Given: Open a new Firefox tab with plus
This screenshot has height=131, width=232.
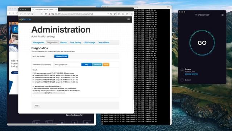Looking at the screenshot, I should [60, 9].
